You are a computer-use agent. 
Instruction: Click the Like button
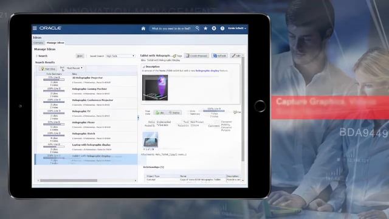[x=159, y=113]
